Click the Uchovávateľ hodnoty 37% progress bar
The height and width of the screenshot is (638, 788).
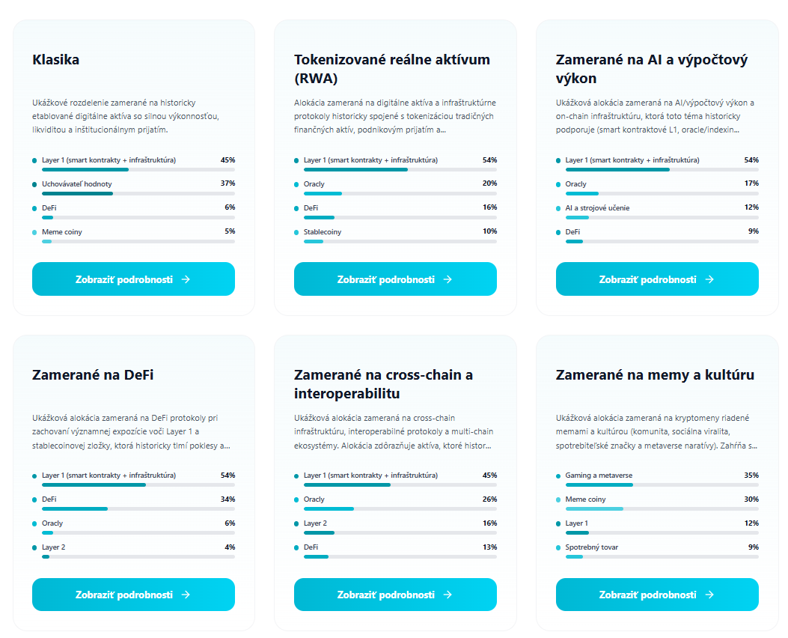pos(138,193)
